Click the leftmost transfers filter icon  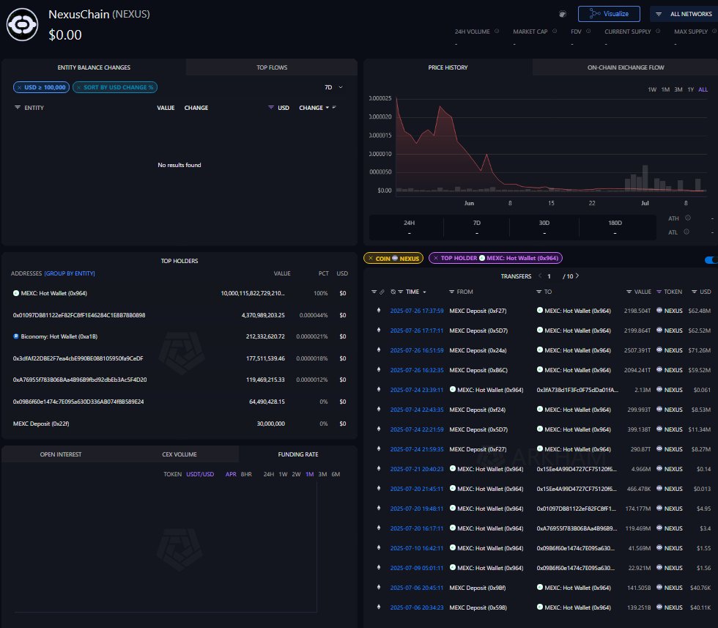(374, 292)
